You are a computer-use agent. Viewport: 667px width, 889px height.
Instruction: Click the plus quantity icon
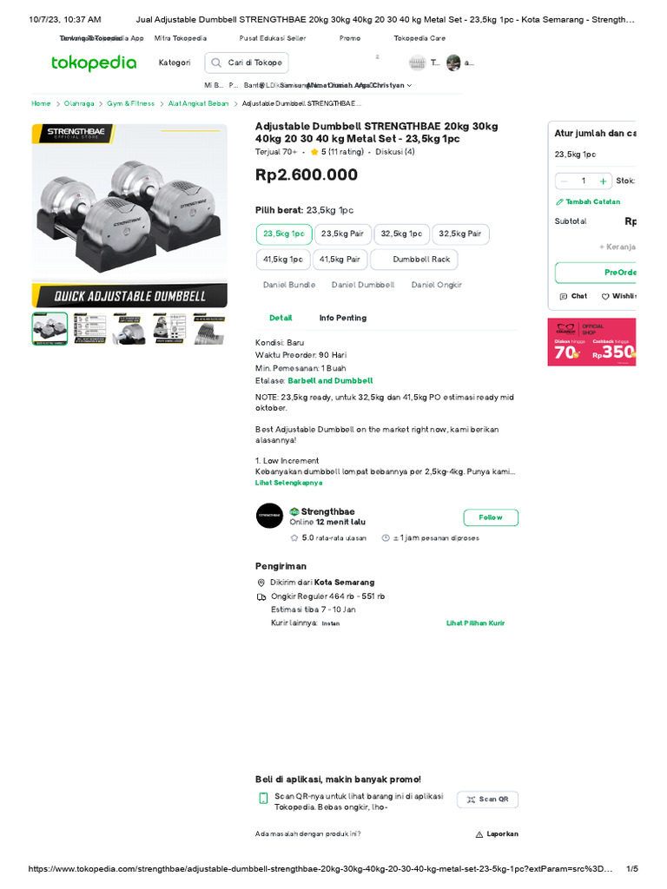pos(603,181)
